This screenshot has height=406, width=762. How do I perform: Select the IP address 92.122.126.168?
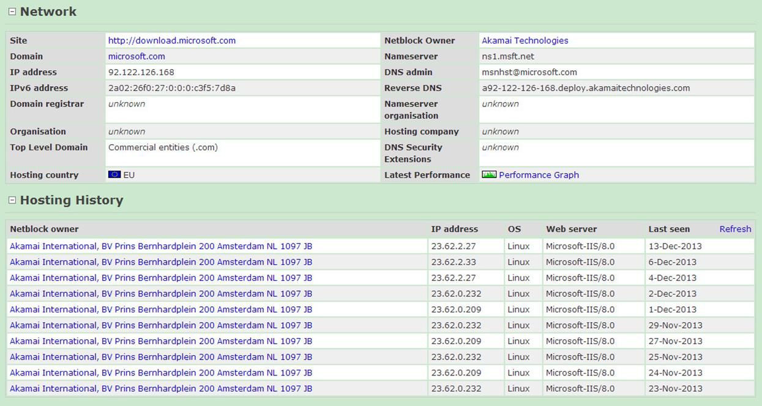[141, 72]
